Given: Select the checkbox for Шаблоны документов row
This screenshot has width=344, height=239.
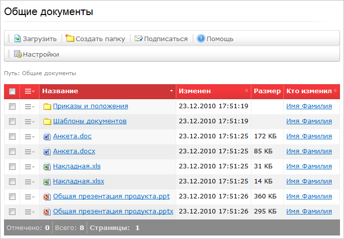Looking at the screenshot, I should click(x=13, y=121).
